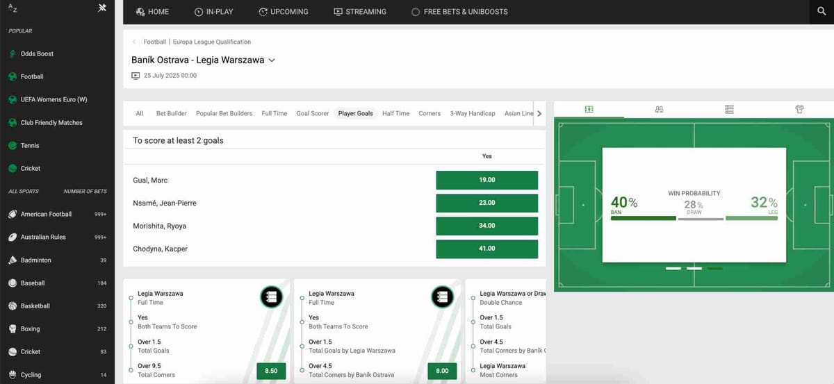Open the UPCOMING menu

tap(283, 12)
